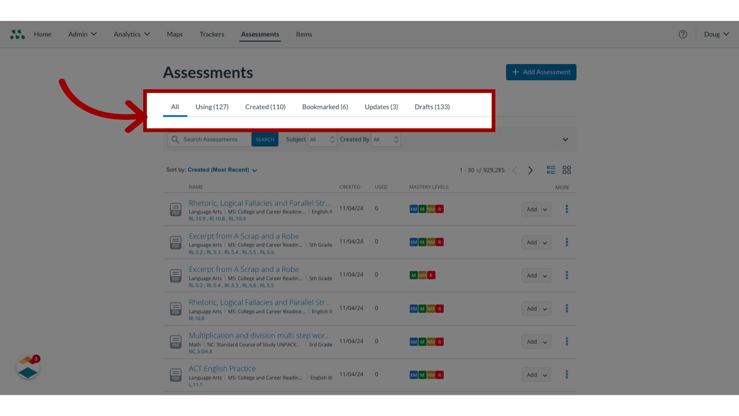Click the next page arrow
This screenshot has height=416, width=739.
[530, 169]
